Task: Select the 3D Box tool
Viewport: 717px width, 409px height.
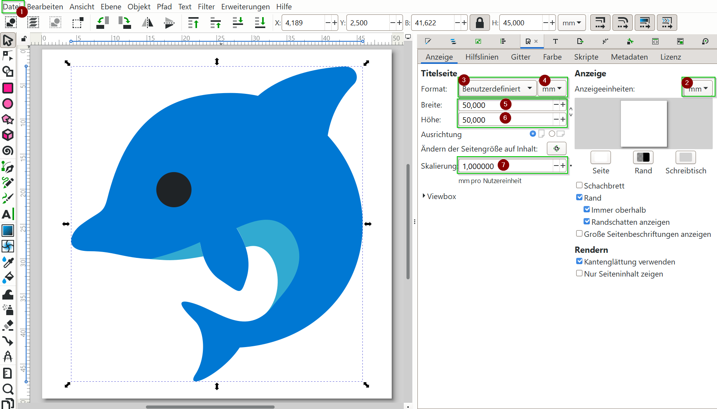Action: [8, 135]
